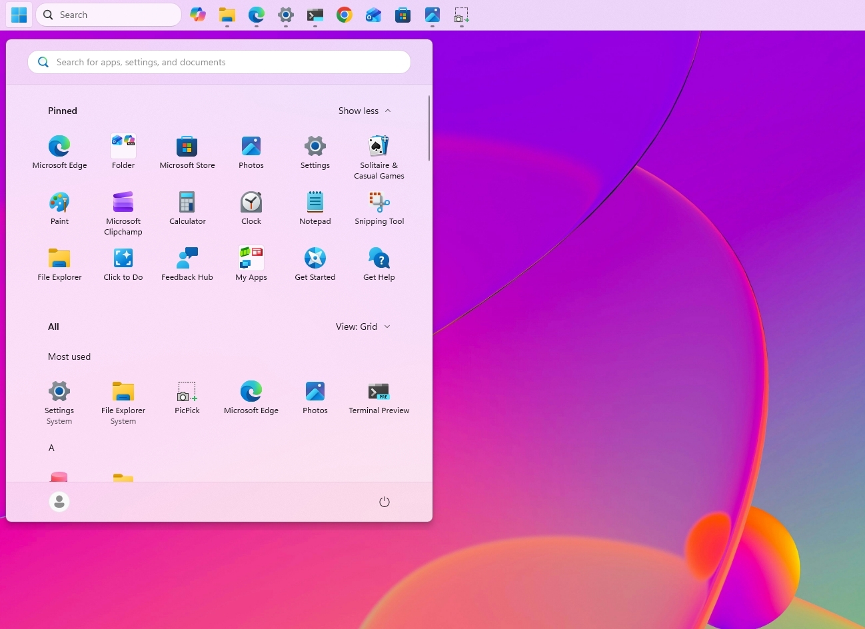The image size is (865, 629).
Task: Open the Paint app
Action: (59, 209)
